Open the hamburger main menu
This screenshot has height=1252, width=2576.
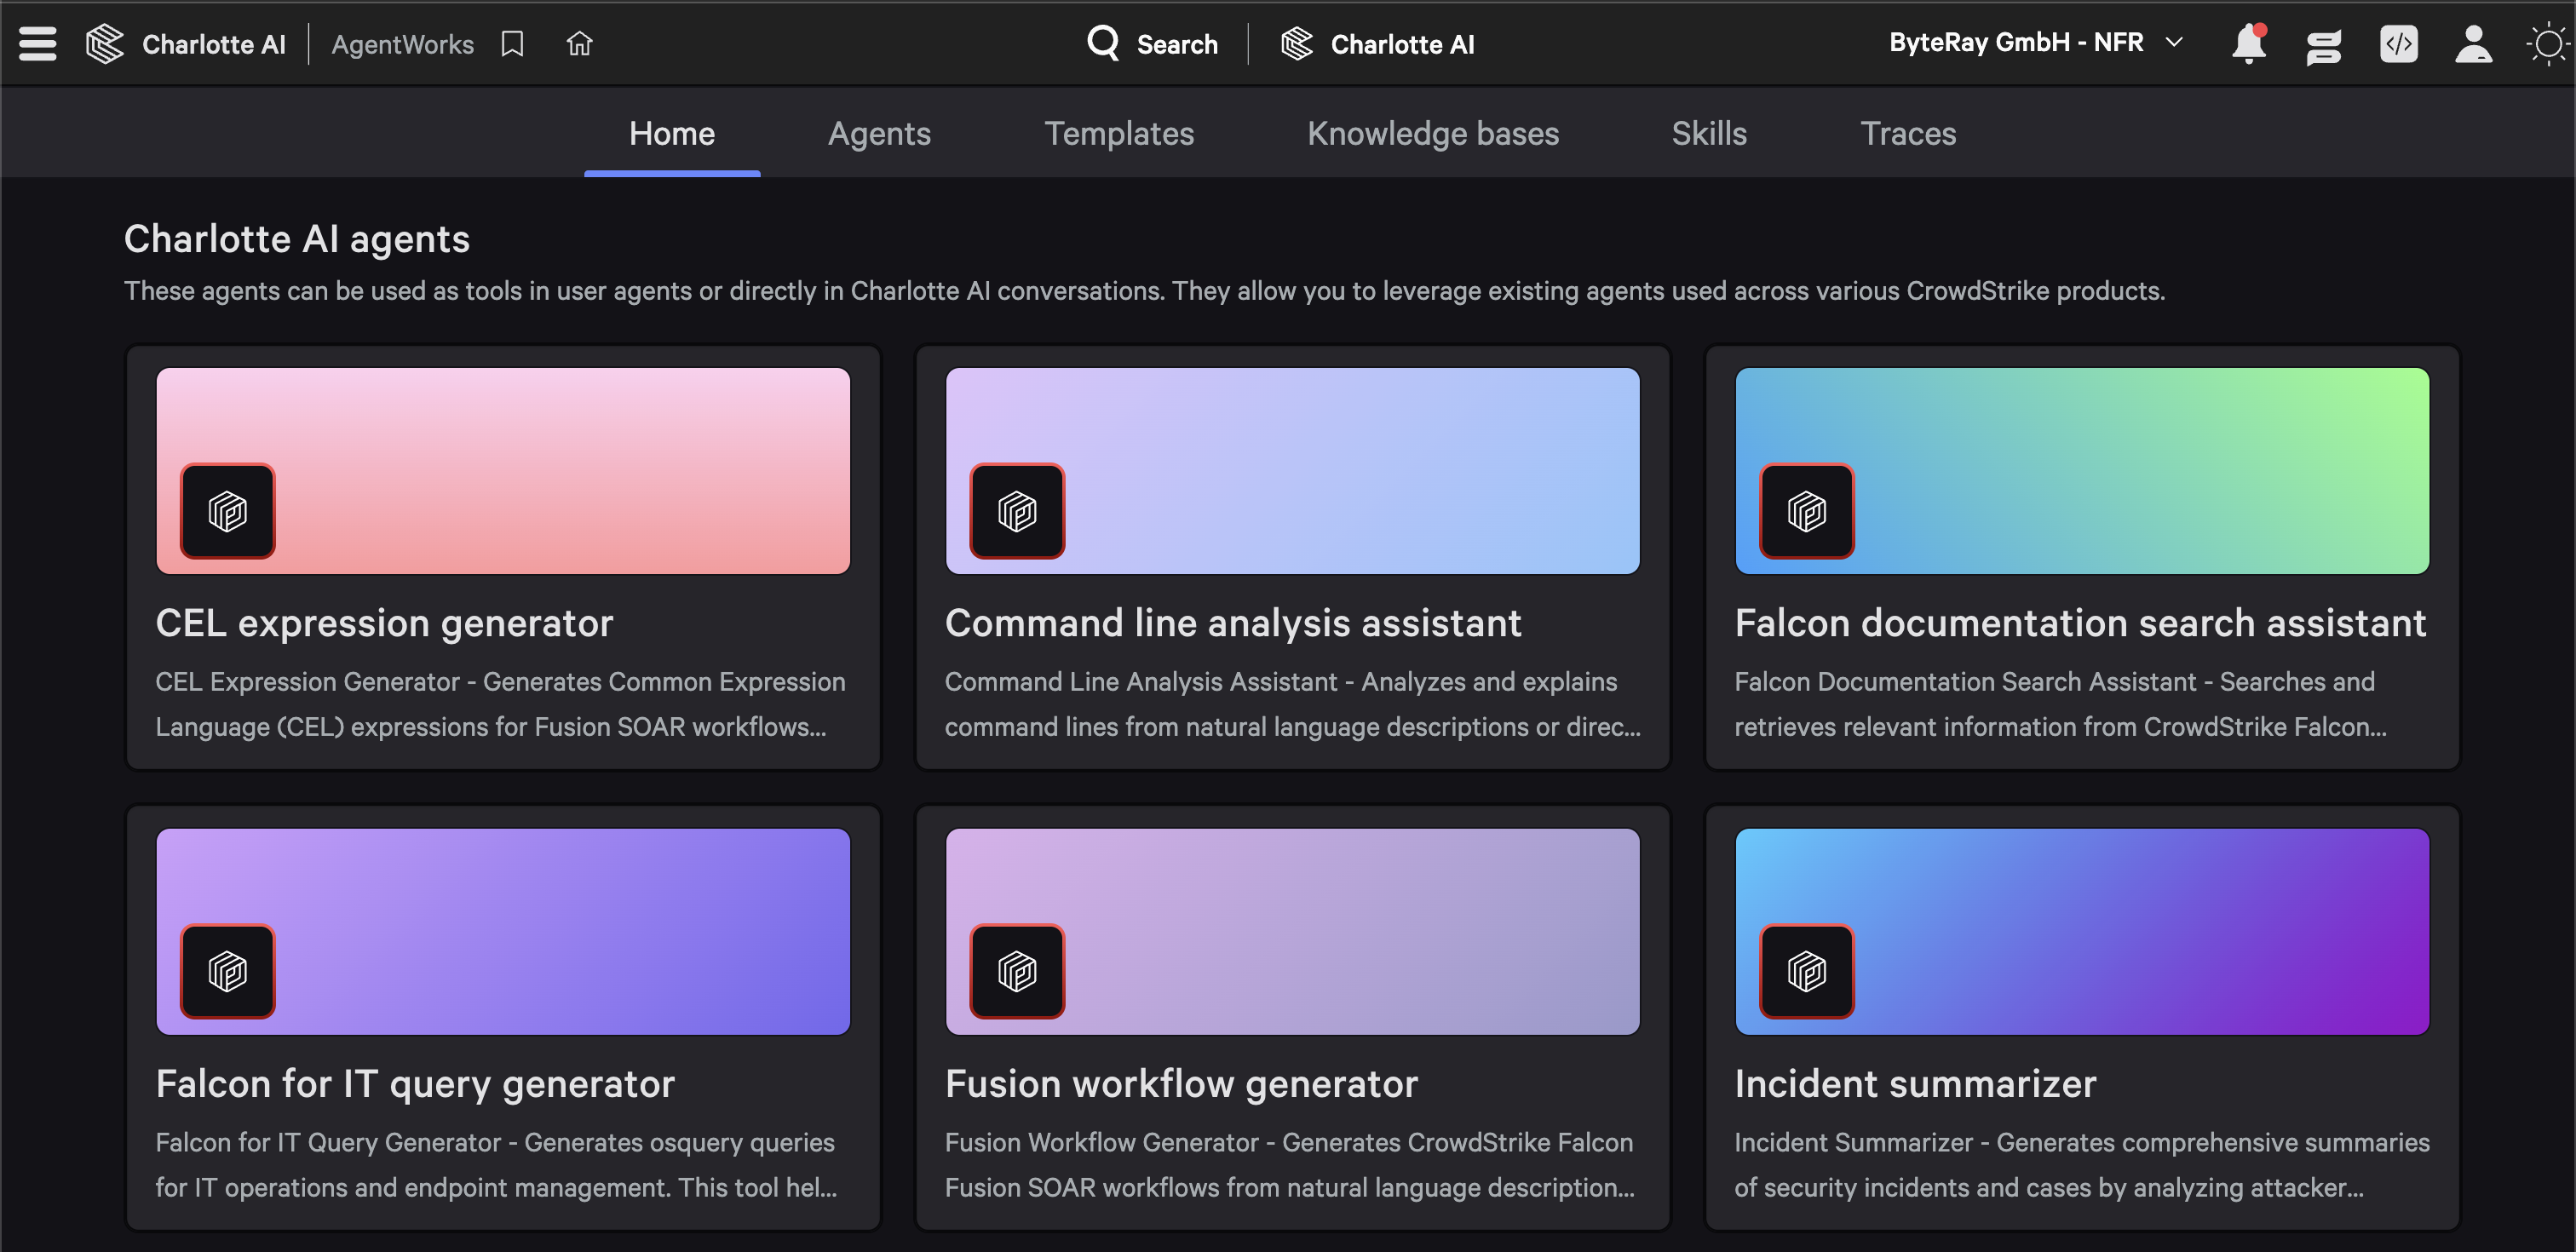37,44
